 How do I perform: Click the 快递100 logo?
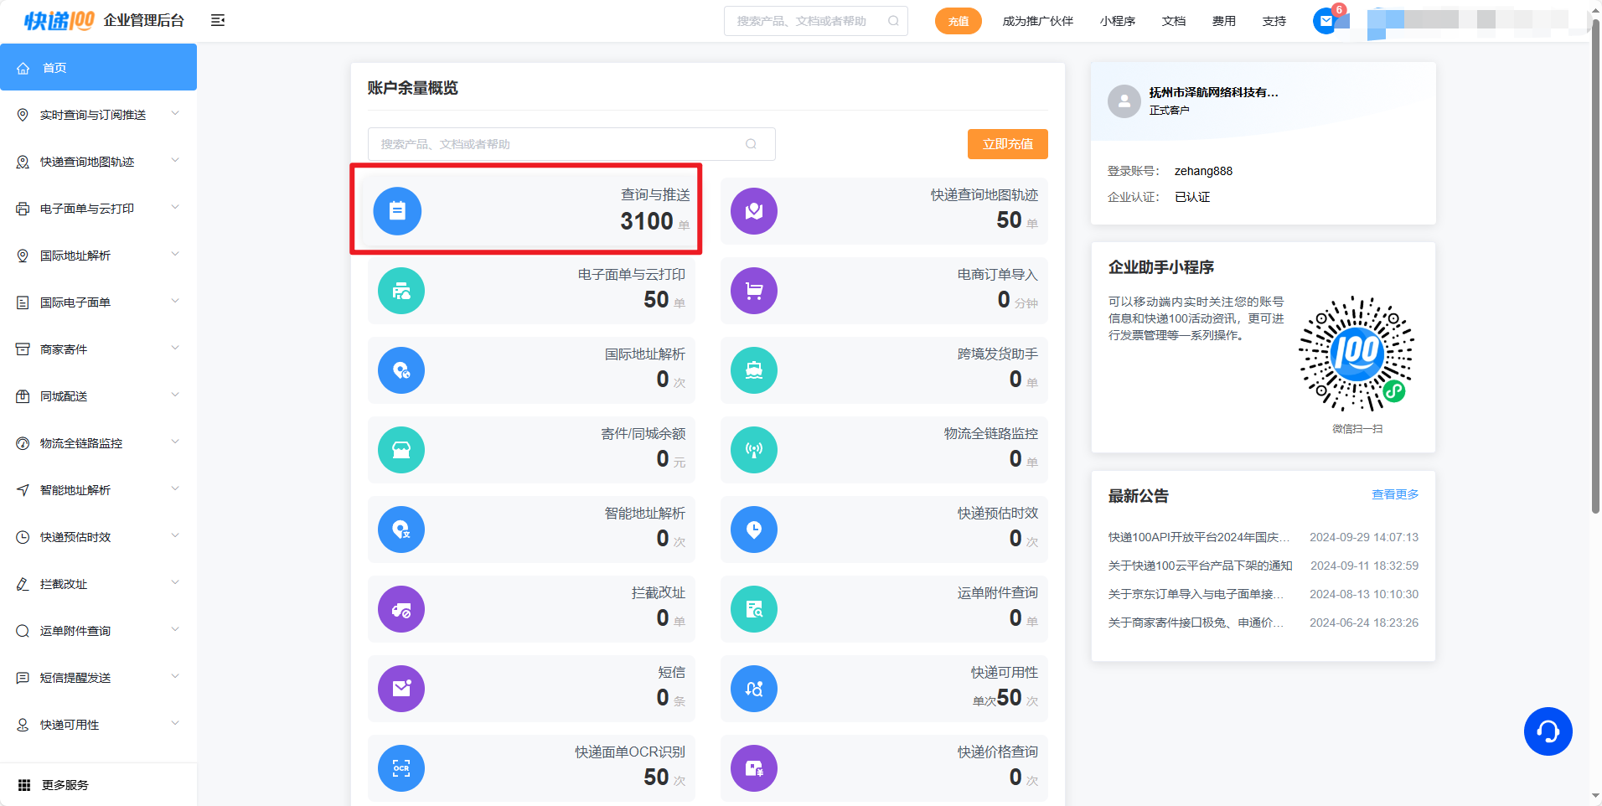pyautogui.click(x=59, y=21)
